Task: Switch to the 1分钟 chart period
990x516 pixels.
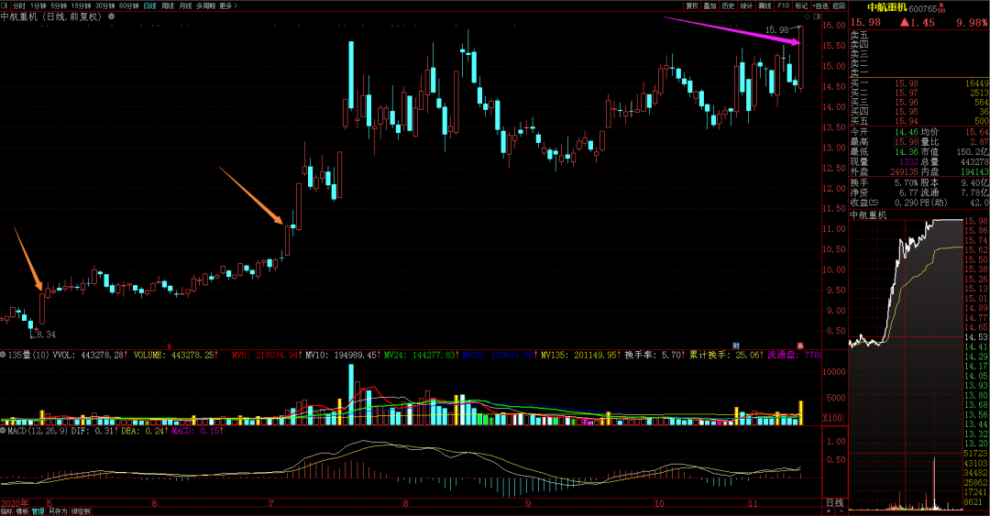Action: (x=38, y=5)
